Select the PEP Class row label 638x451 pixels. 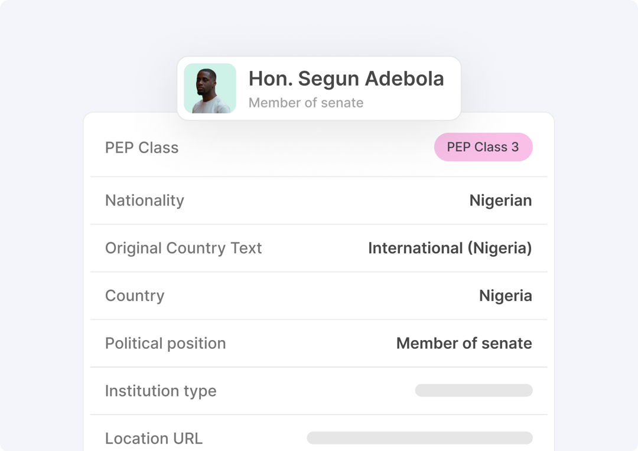pos(142,148)
